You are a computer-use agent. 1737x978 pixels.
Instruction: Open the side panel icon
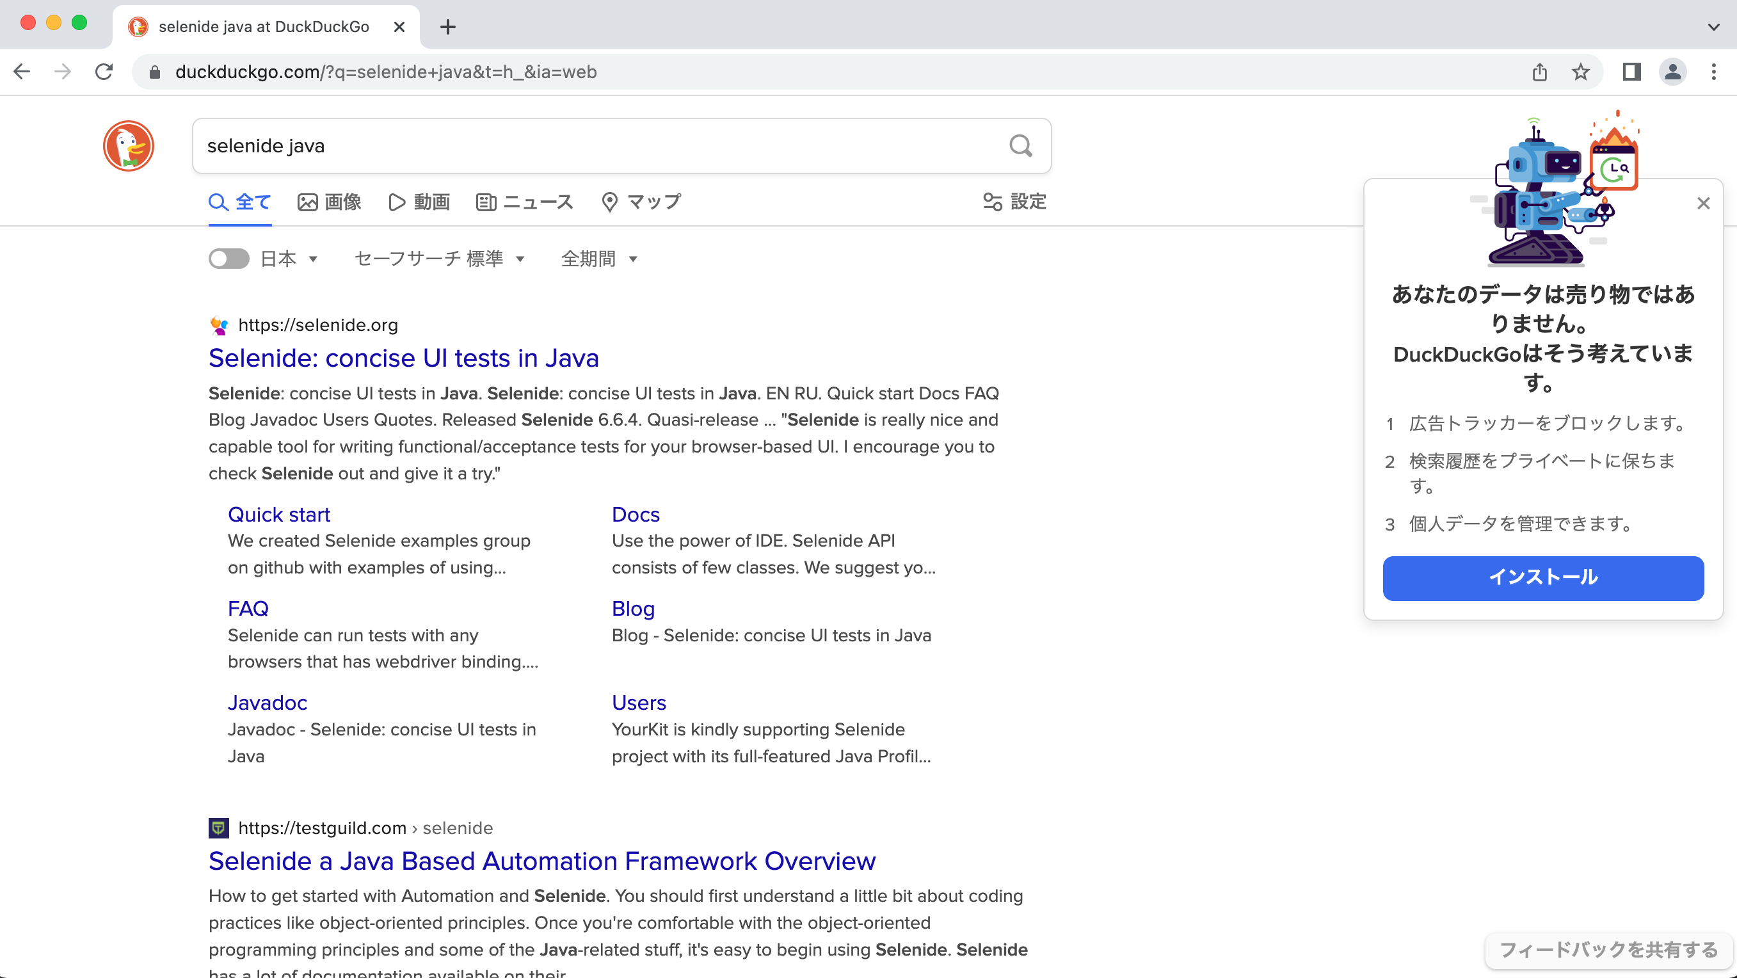point(1631,72)
